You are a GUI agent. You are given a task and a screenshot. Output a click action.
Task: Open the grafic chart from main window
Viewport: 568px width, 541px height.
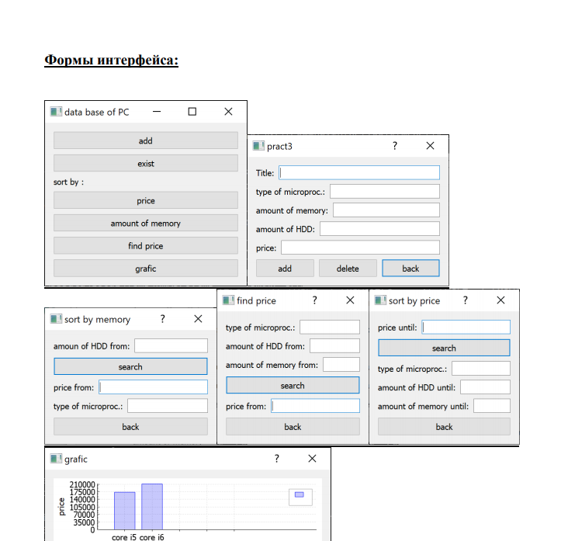(x=145, y=269)
